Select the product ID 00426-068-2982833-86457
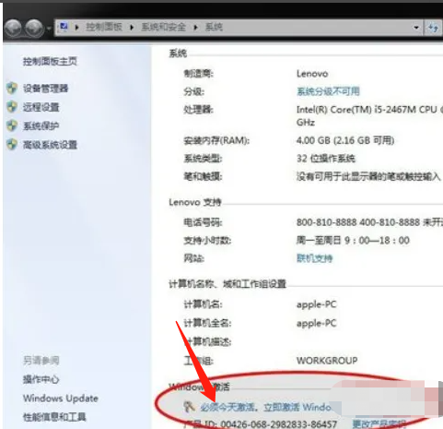 278,424
